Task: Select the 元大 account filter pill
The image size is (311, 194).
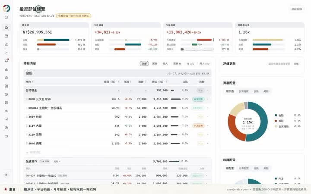Action: tap(165, 63)
